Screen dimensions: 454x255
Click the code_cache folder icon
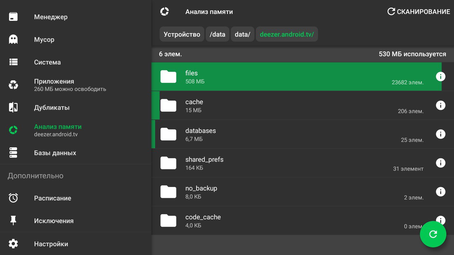click(168, 220)
